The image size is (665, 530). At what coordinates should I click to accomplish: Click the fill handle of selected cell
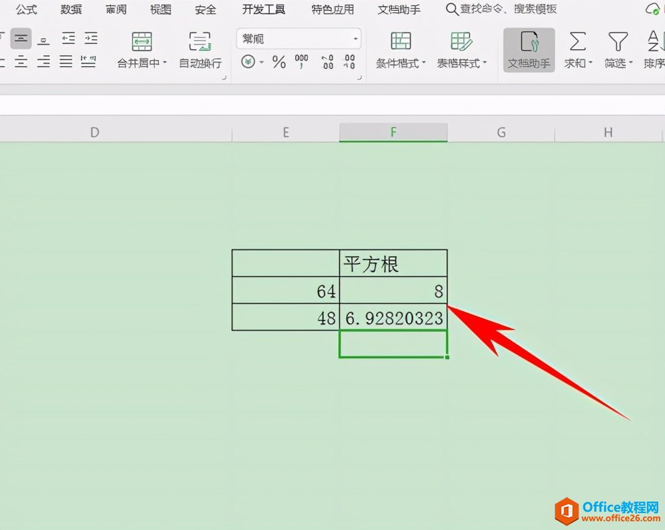pyautogui.click(x=447, y=358)
